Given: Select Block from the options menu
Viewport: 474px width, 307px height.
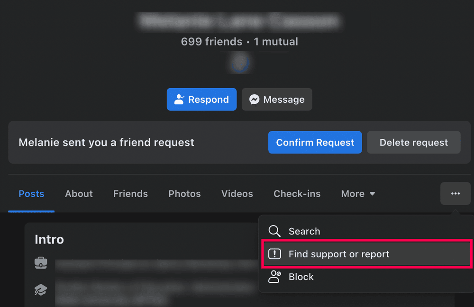Looking at the screenshot, I should [301, 277].
